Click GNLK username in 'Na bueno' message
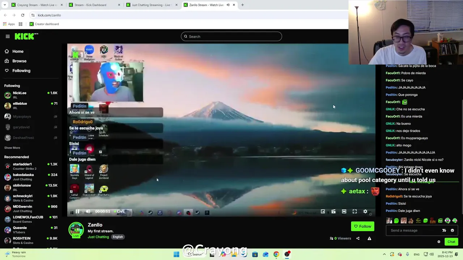The width and height of the screenshot is (463, 260). (x=390, y=123)
